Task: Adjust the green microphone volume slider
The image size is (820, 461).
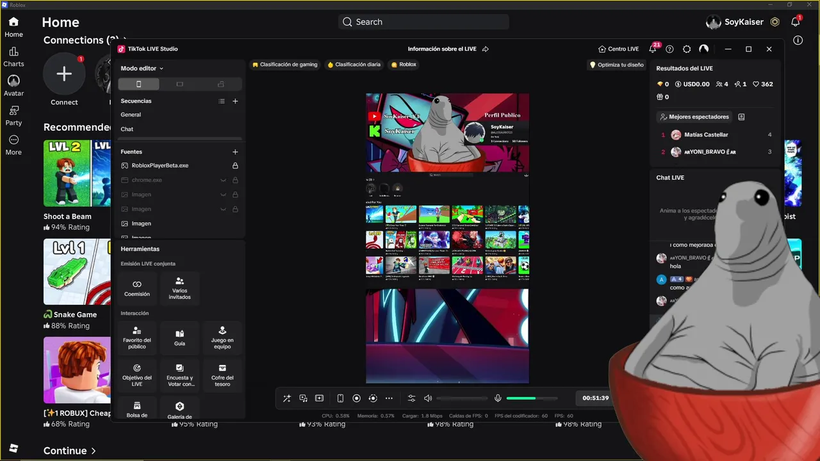Action: pos(532,398)
